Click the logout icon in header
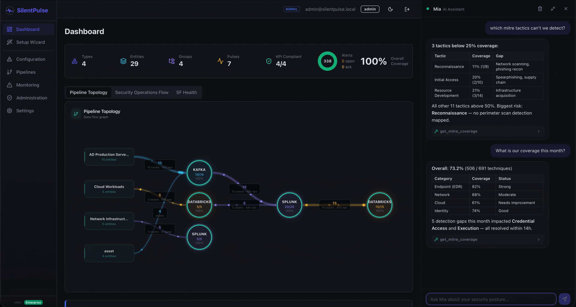This screenshot has width=576, height=307. pos(407,9)
